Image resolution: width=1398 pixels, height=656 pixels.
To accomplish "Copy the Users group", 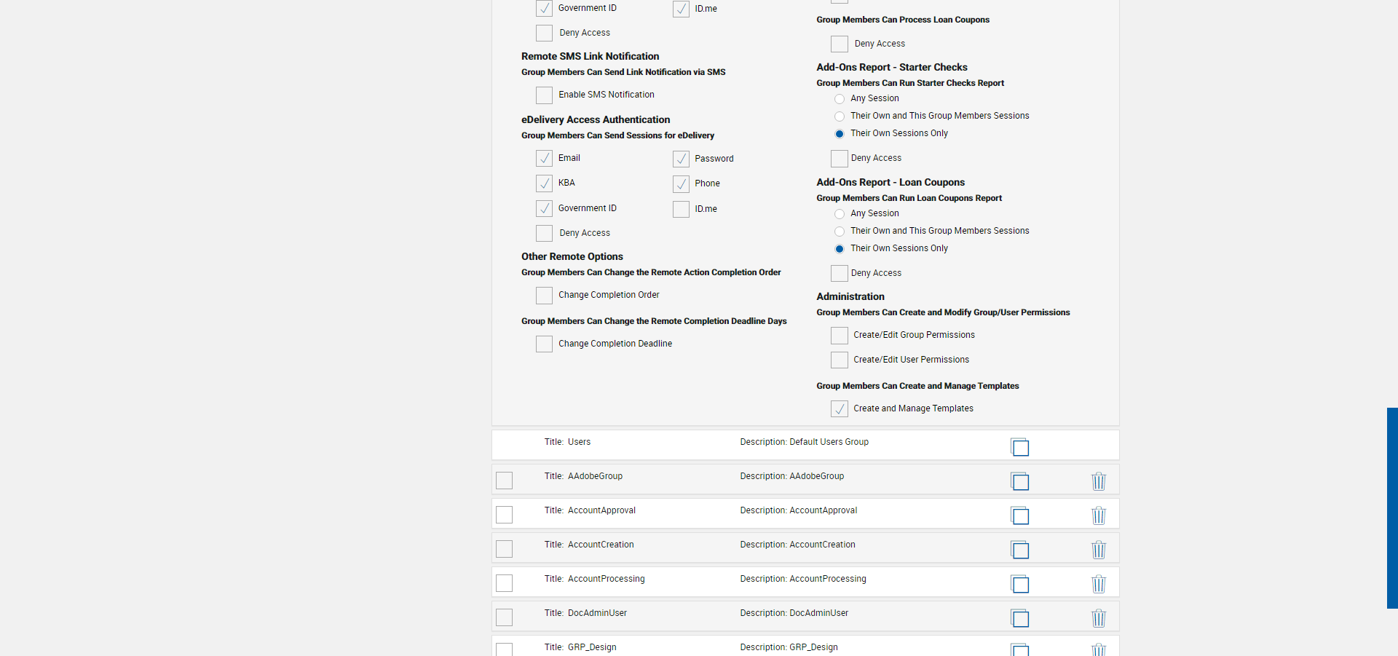I will click(1020, 447).
